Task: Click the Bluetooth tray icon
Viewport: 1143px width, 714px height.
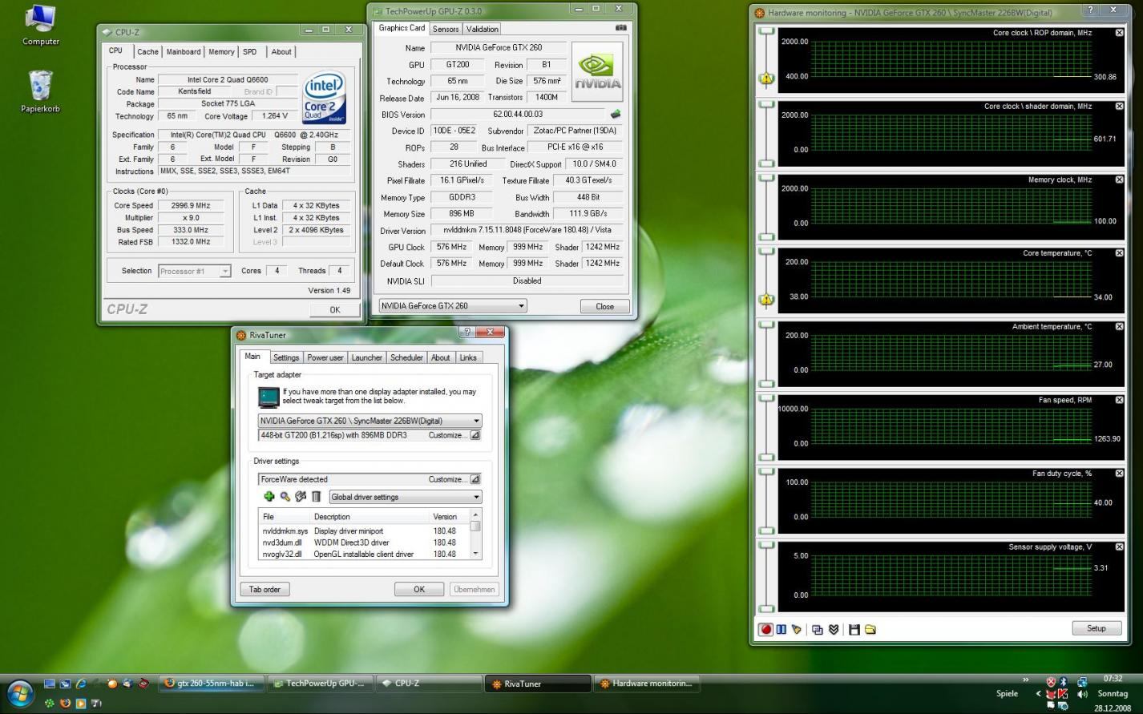Action: click(1064, 682)
